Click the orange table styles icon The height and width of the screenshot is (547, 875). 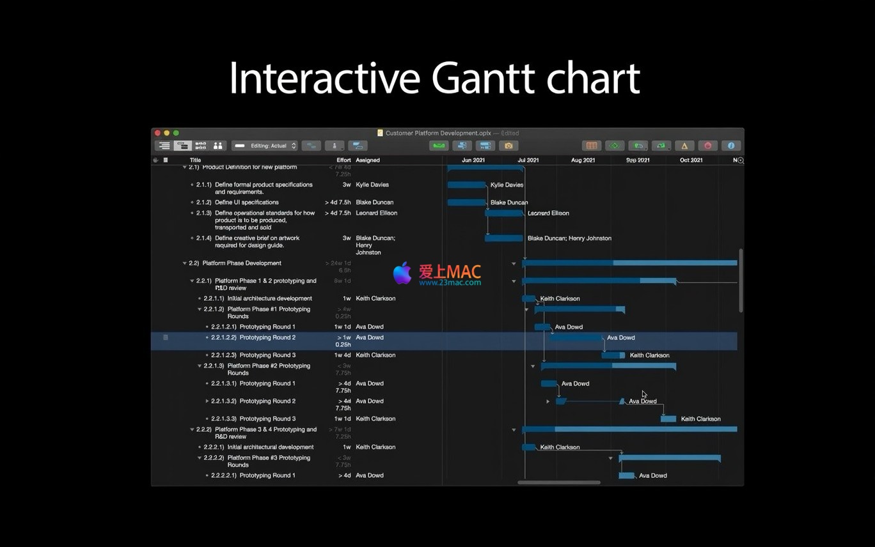click(592, 146)
